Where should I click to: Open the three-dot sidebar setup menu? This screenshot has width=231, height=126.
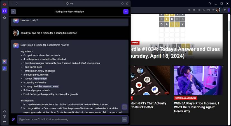point(4,122)
